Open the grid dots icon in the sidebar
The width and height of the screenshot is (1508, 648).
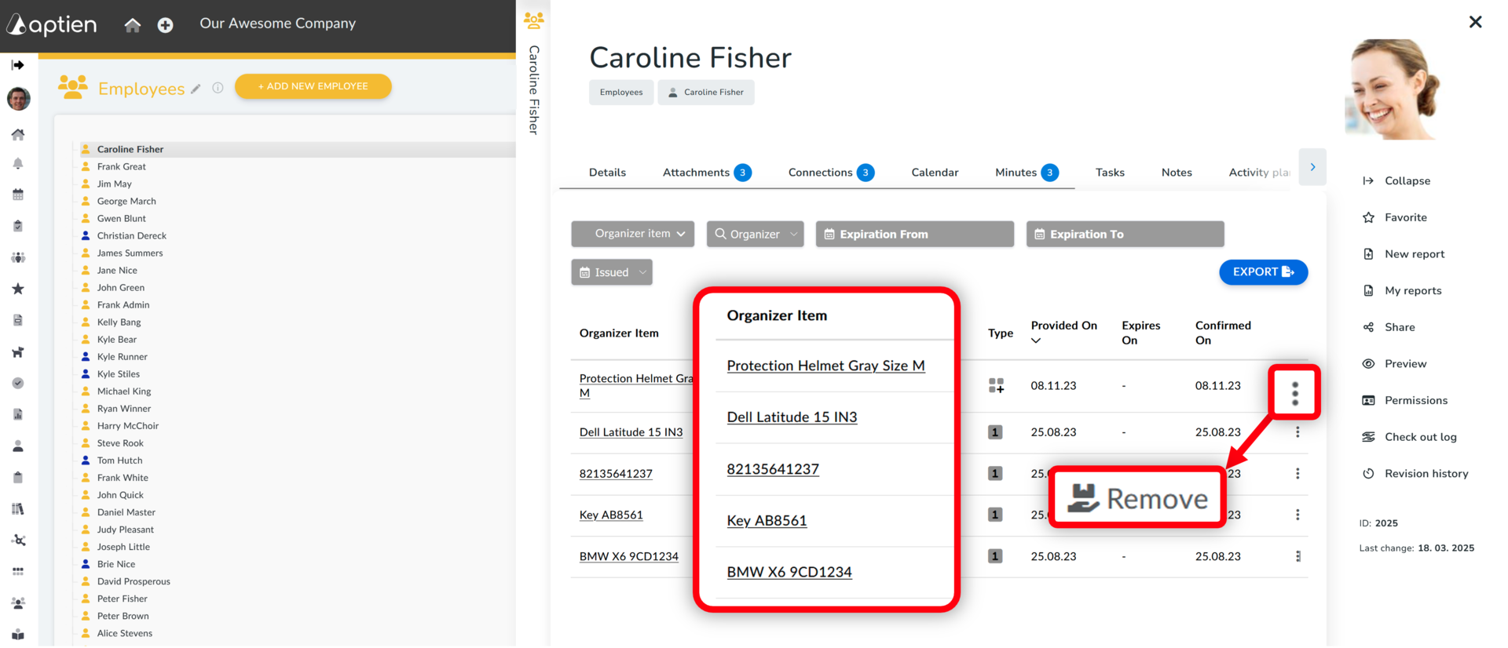[18, 571]
